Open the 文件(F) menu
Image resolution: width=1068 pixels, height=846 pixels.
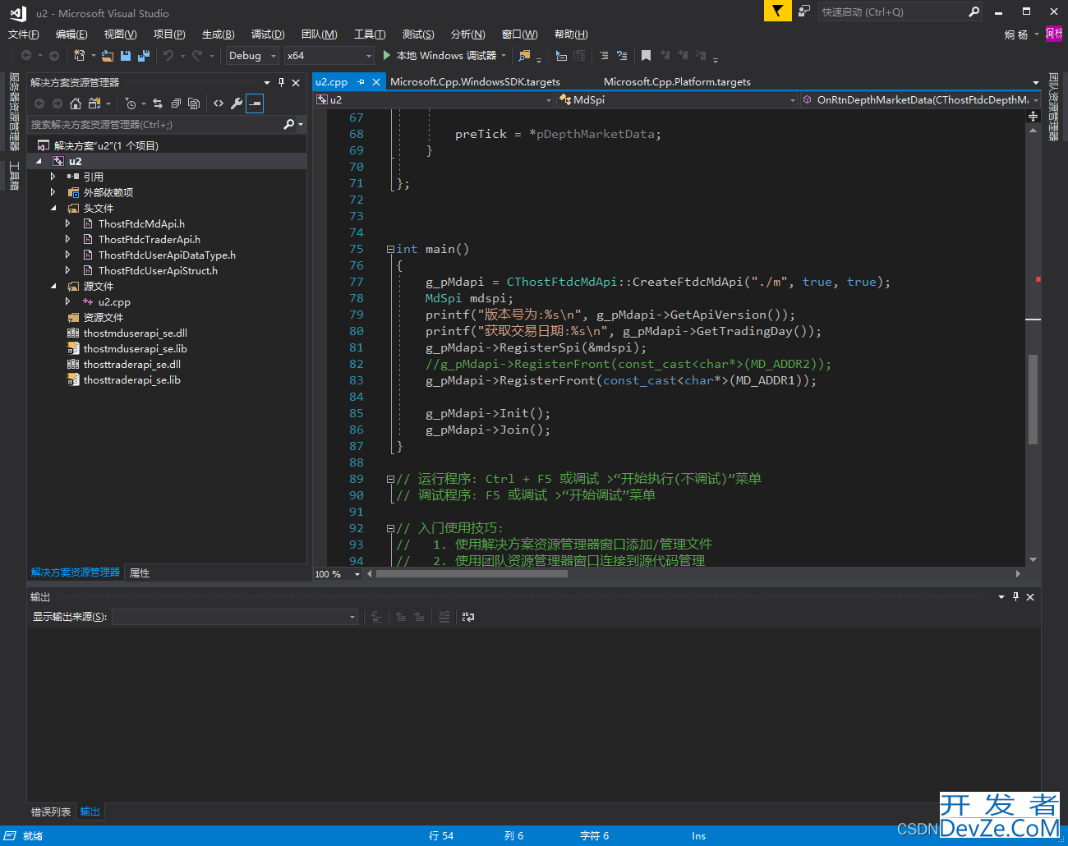point(24,34)
